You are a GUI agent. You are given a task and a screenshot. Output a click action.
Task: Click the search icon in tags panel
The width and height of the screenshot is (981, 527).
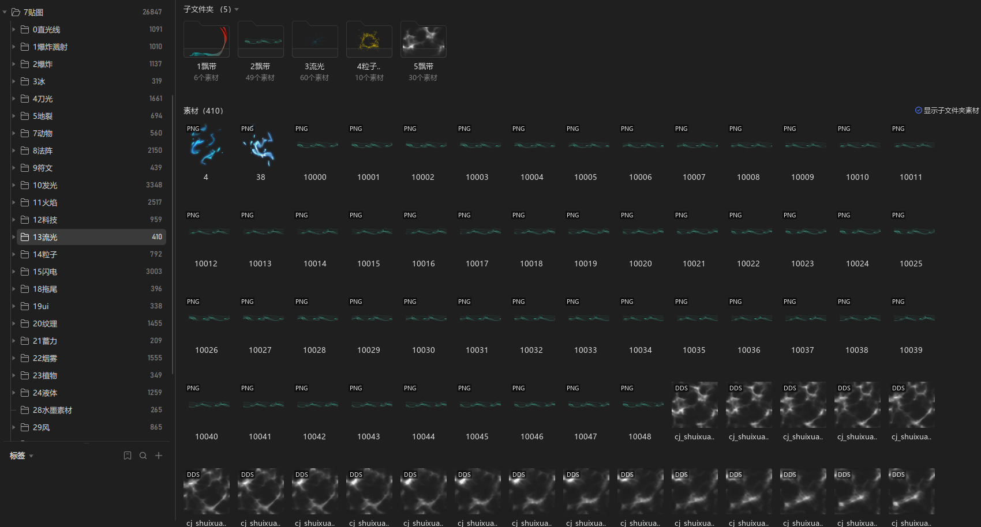click(x=143, y=456)
